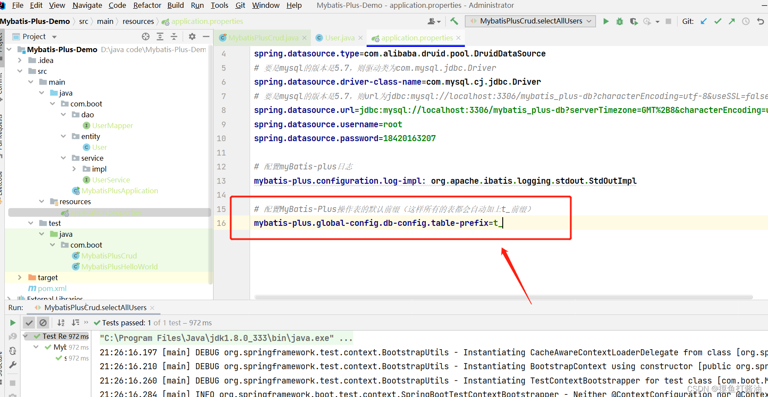Collapse the test folder node
This screenshot has height=397, width=768.
30,223
